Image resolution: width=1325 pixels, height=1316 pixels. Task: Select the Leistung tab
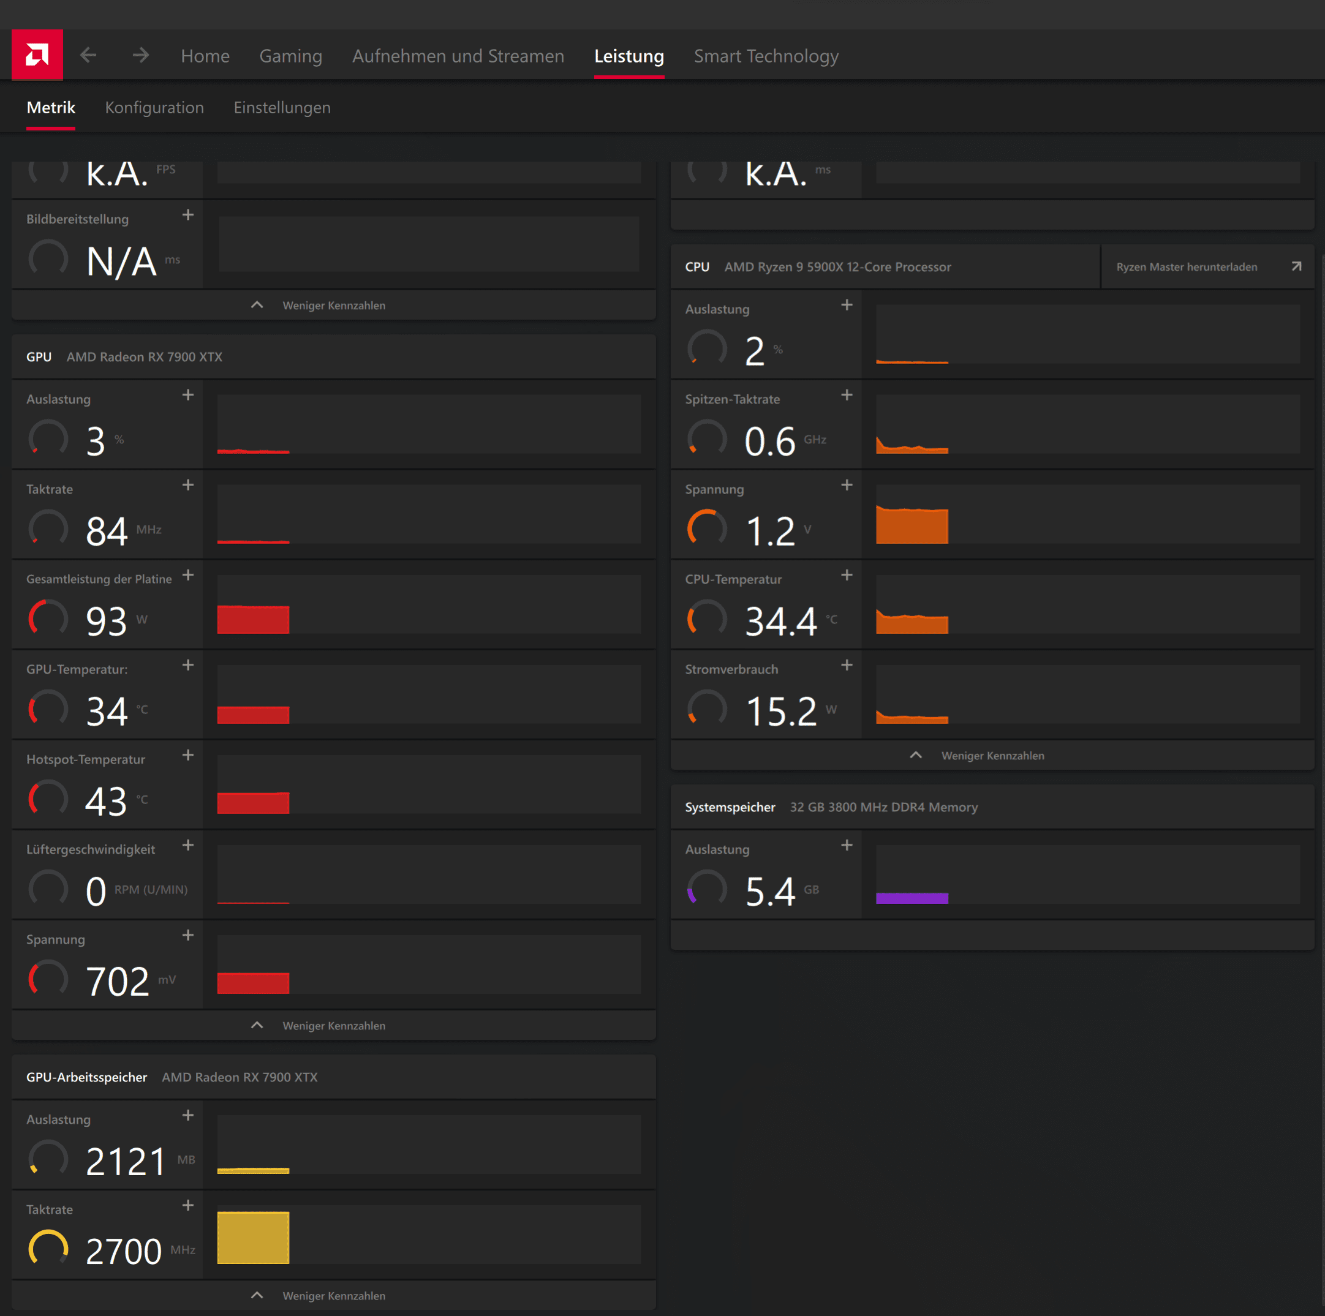pos(629,56)
